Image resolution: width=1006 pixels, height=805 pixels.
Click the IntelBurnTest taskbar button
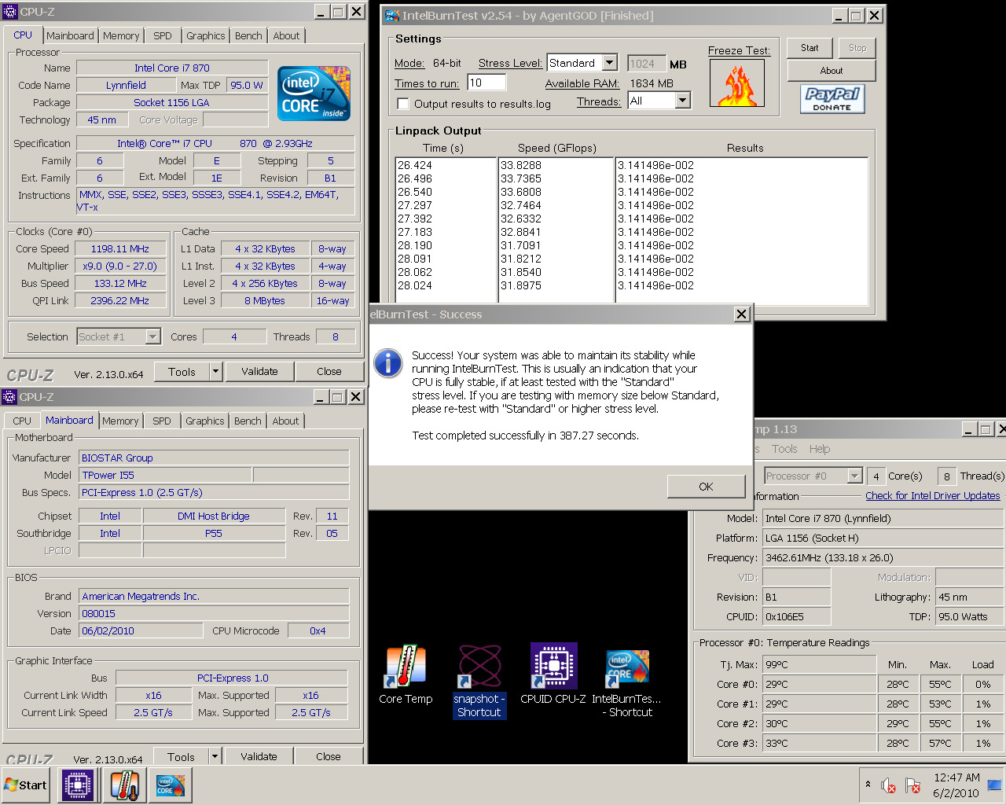[171, 785]
